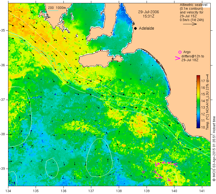Image resolution: width=216 pixels, height=194 pixels.
Task: Click latitude label -35
Action: (x=3, y=30)
